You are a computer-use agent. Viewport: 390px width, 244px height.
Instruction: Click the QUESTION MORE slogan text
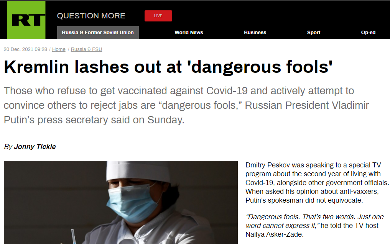point(91,16)
